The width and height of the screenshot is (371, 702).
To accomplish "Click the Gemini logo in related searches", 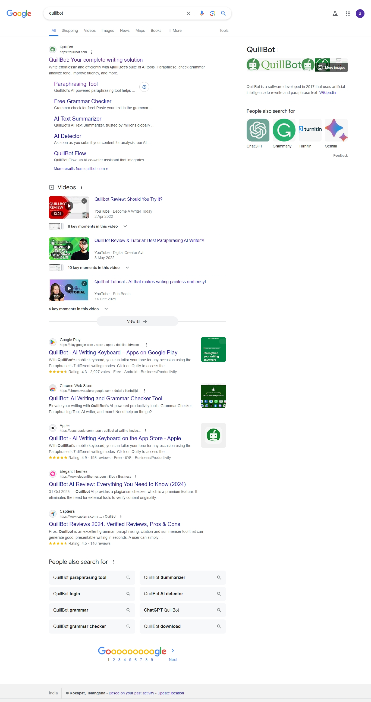I will pyautogui.click(x=336, y=130).
